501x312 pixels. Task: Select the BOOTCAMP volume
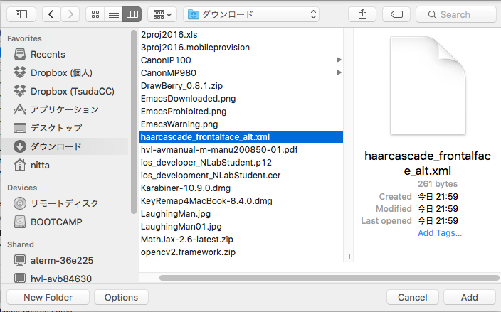[x=56, y=221]
